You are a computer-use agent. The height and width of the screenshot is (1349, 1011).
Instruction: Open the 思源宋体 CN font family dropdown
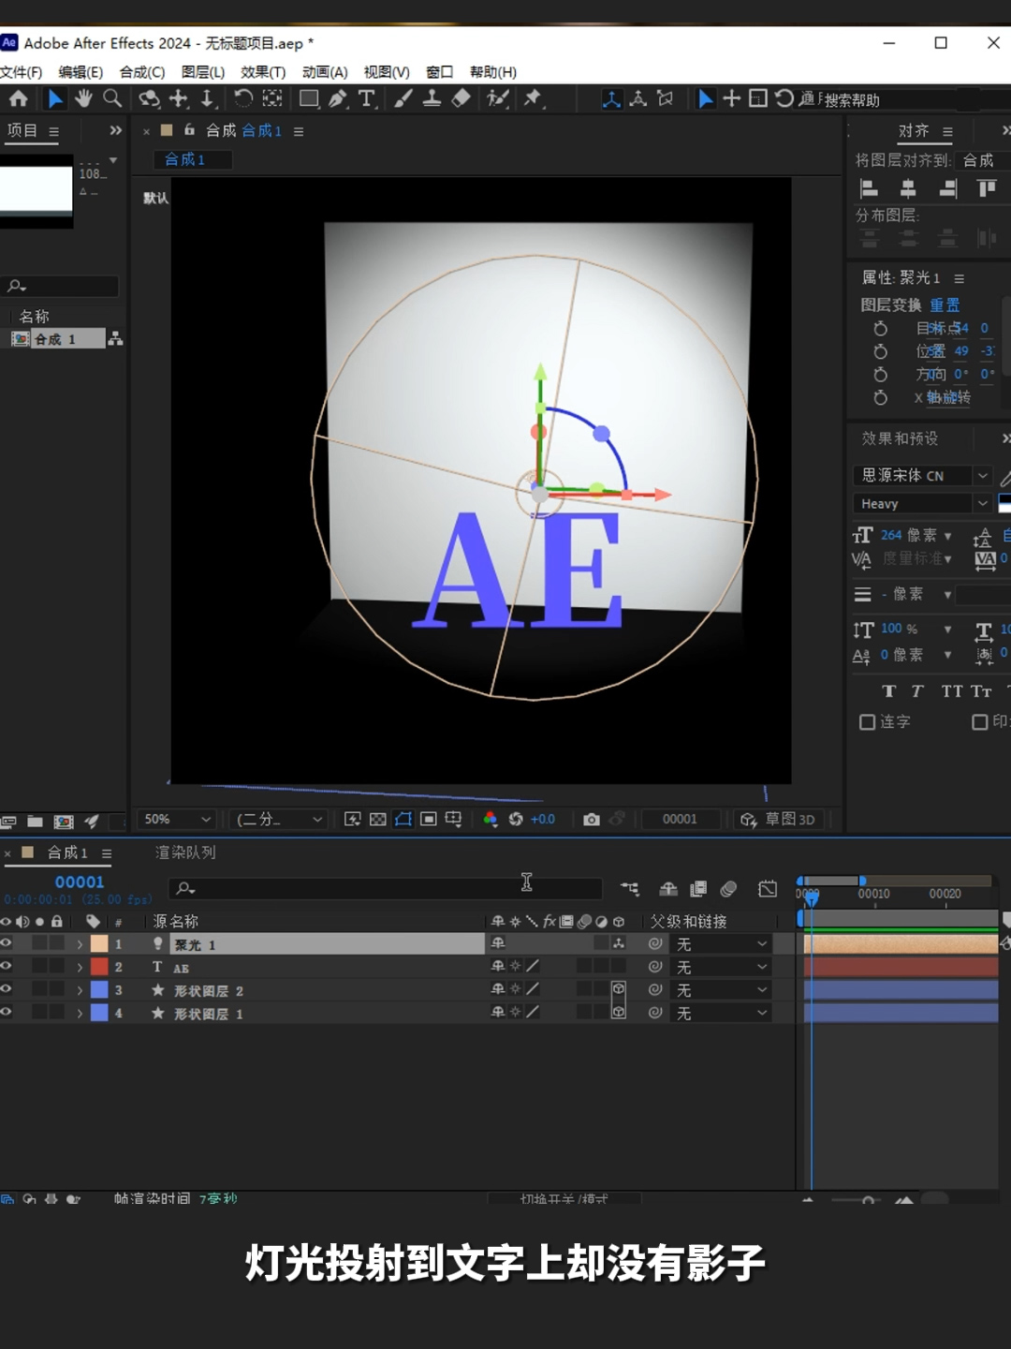click(x=922, y=475)
